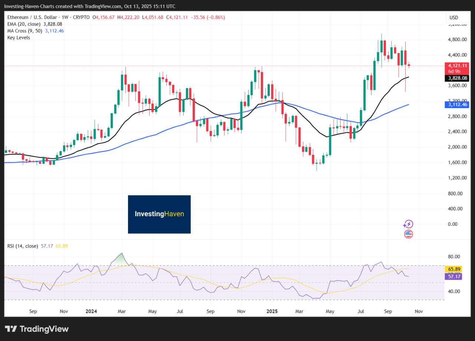This screenshot has height=341, width=475.
Task: Click the TradingView logo at bottom left
Action: tap(37, 329)
